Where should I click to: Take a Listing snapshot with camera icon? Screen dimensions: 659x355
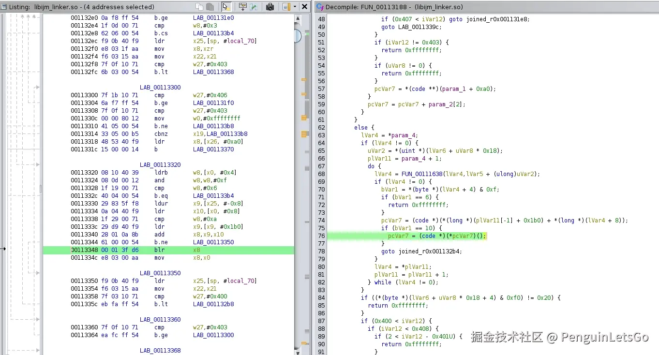(x=270, y=7)
